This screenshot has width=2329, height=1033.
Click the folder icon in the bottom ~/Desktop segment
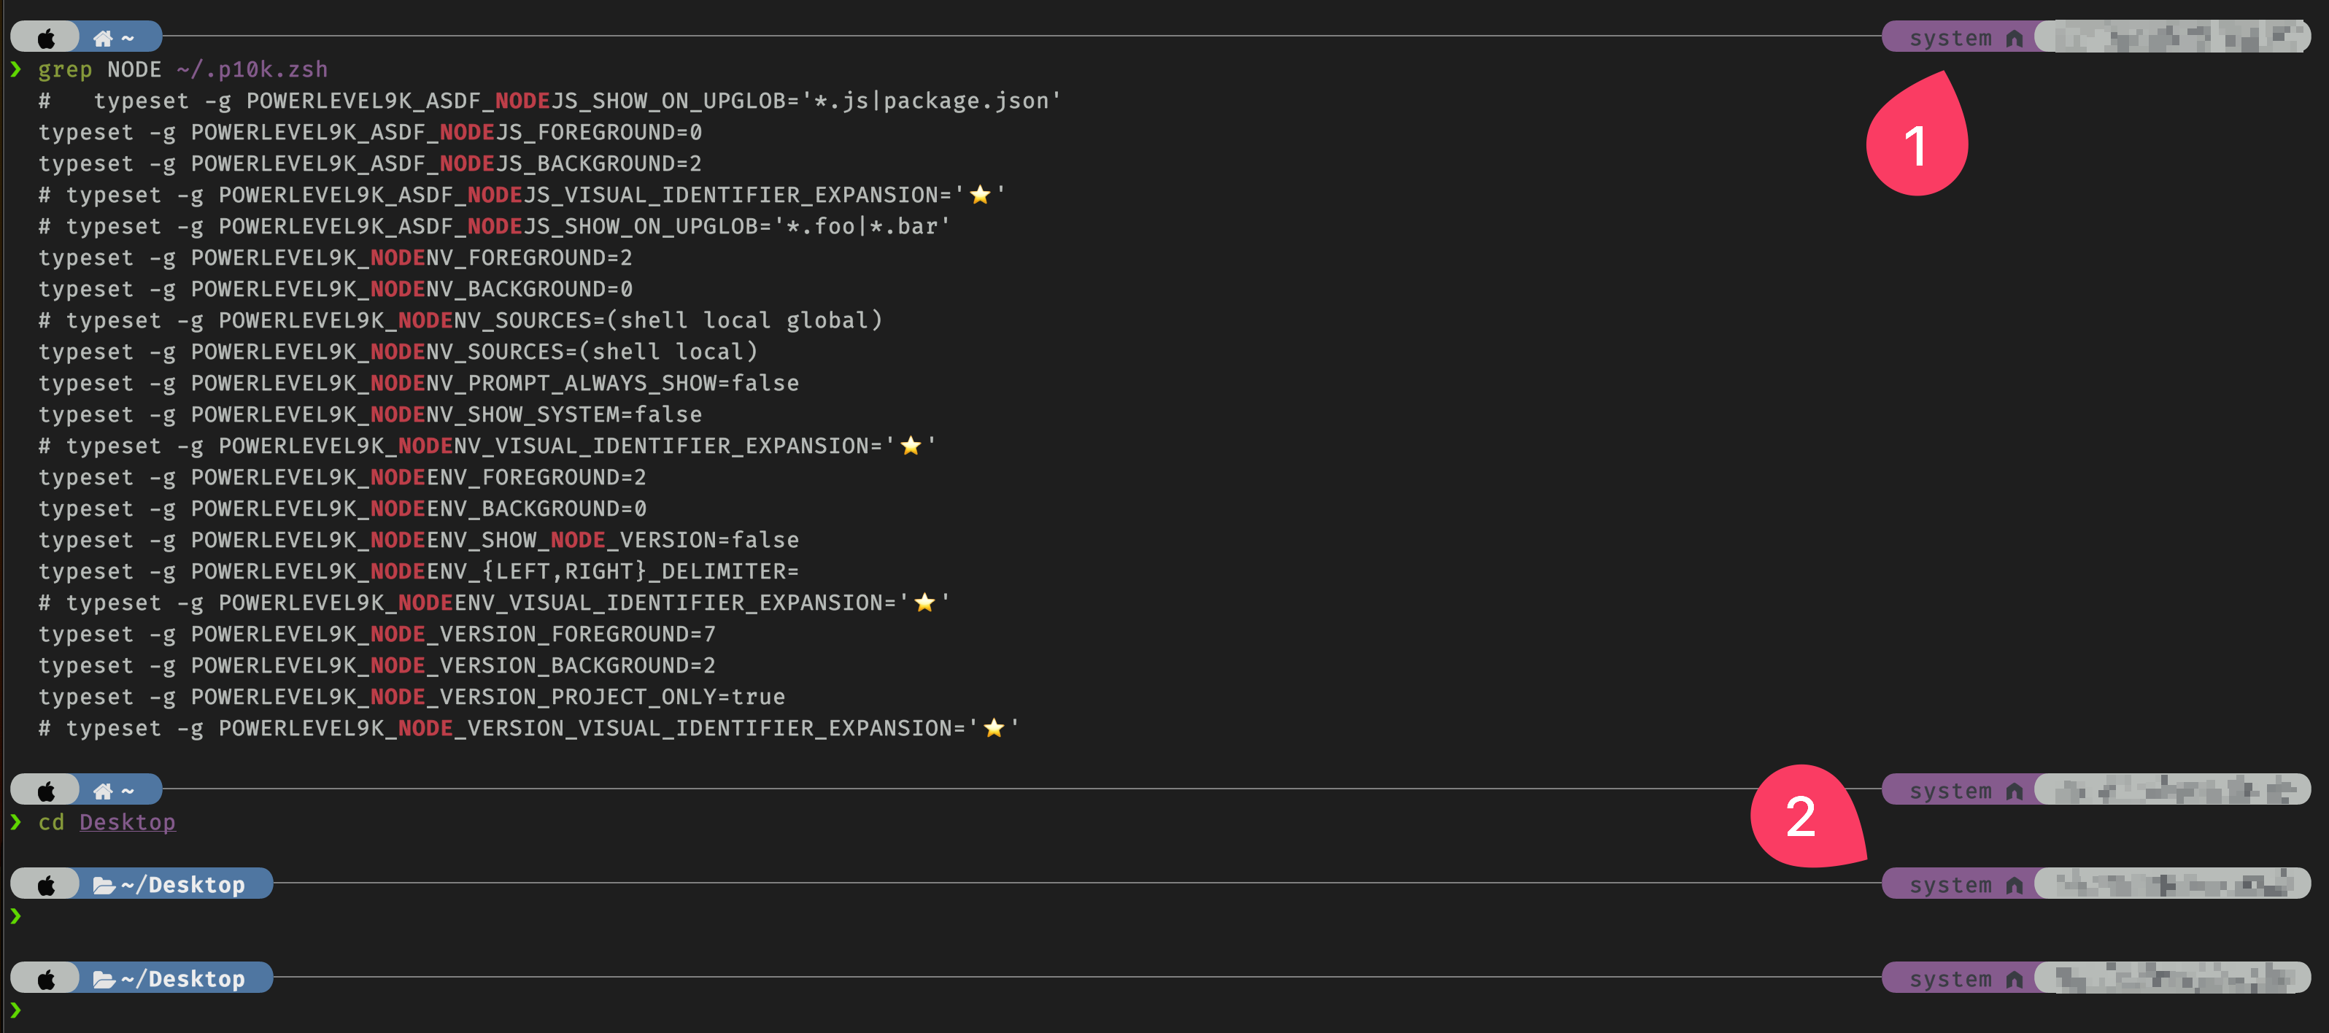(x=102, y=978)
